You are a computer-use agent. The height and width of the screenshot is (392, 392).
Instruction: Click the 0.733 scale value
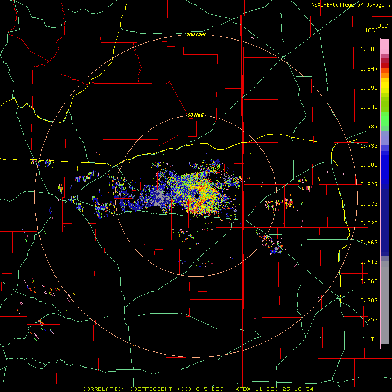[x=369, y=146]
